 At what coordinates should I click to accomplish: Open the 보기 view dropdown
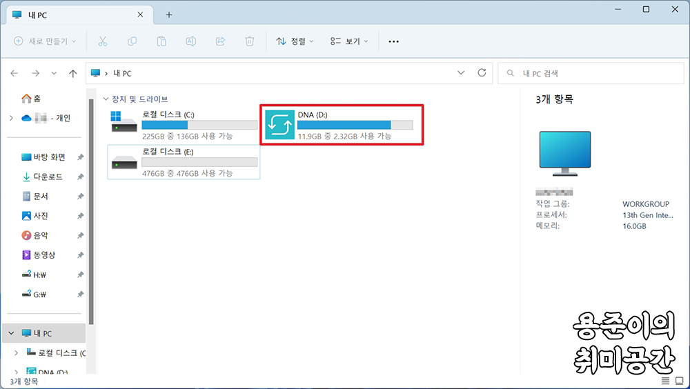pos(349,41)
